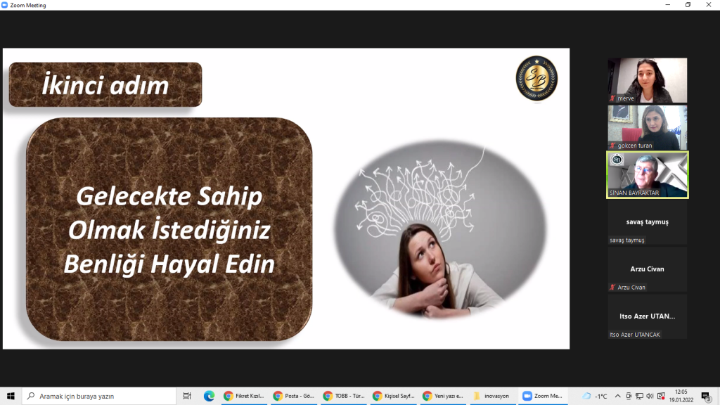
Task: Select SİNAN BAYRAKTAR's highlighted video tile
Action: tap(647, 174)
